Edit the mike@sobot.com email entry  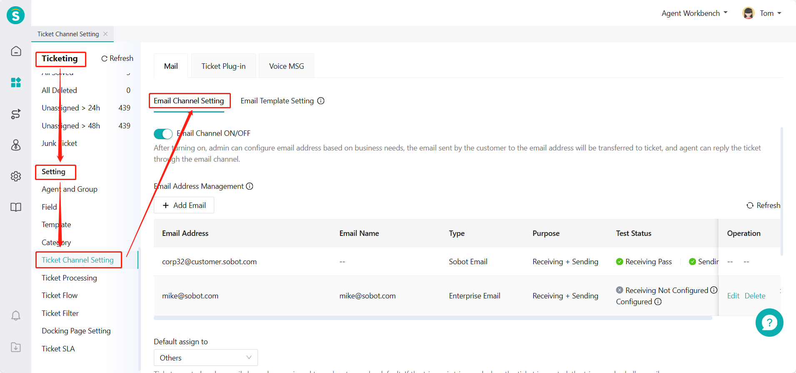click(x=733, y=296)
